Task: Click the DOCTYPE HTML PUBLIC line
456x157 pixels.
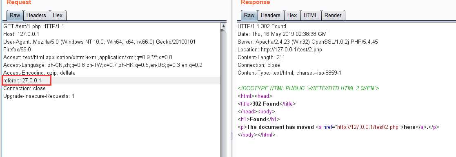Action: [x=309, y=88]
